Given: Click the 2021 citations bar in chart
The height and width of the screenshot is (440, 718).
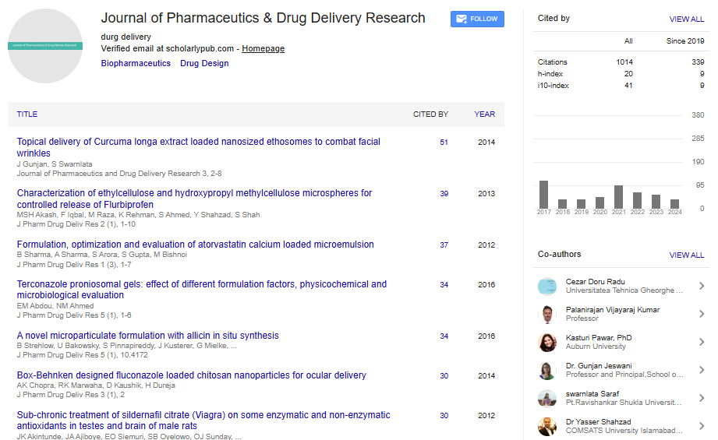Looking at the screenshot, I should click(x=618, y=197).
